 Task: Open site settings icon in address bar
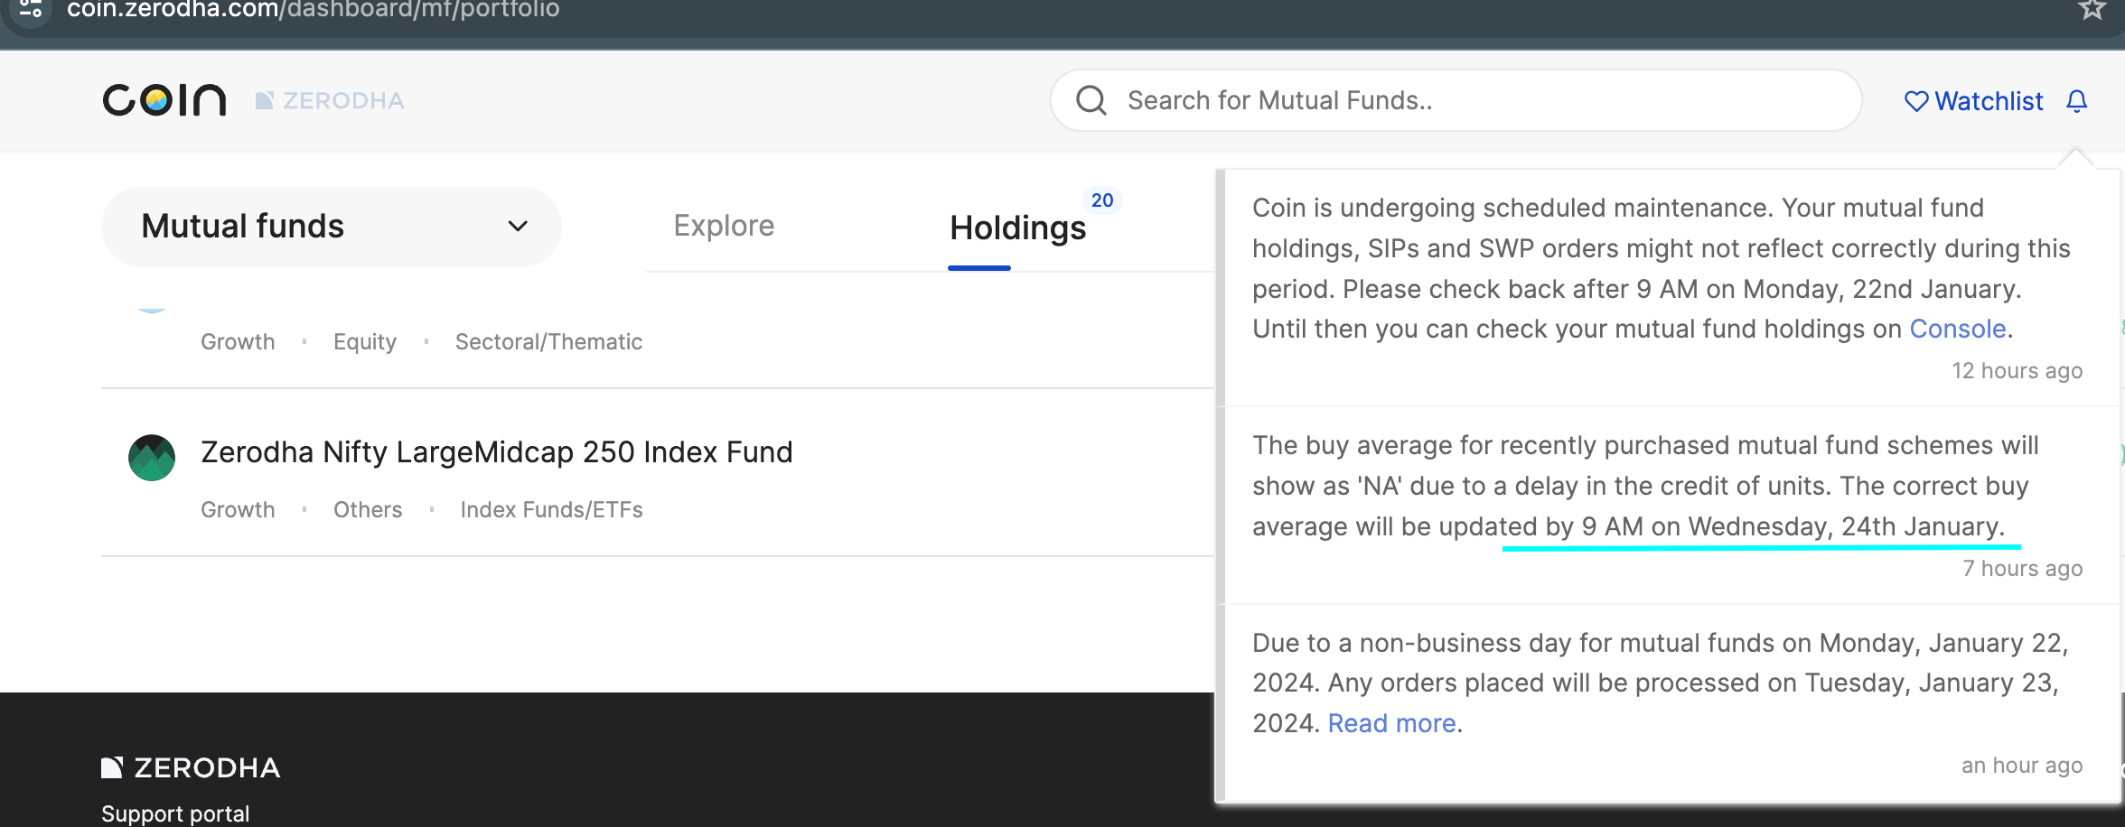click(31, 9)
